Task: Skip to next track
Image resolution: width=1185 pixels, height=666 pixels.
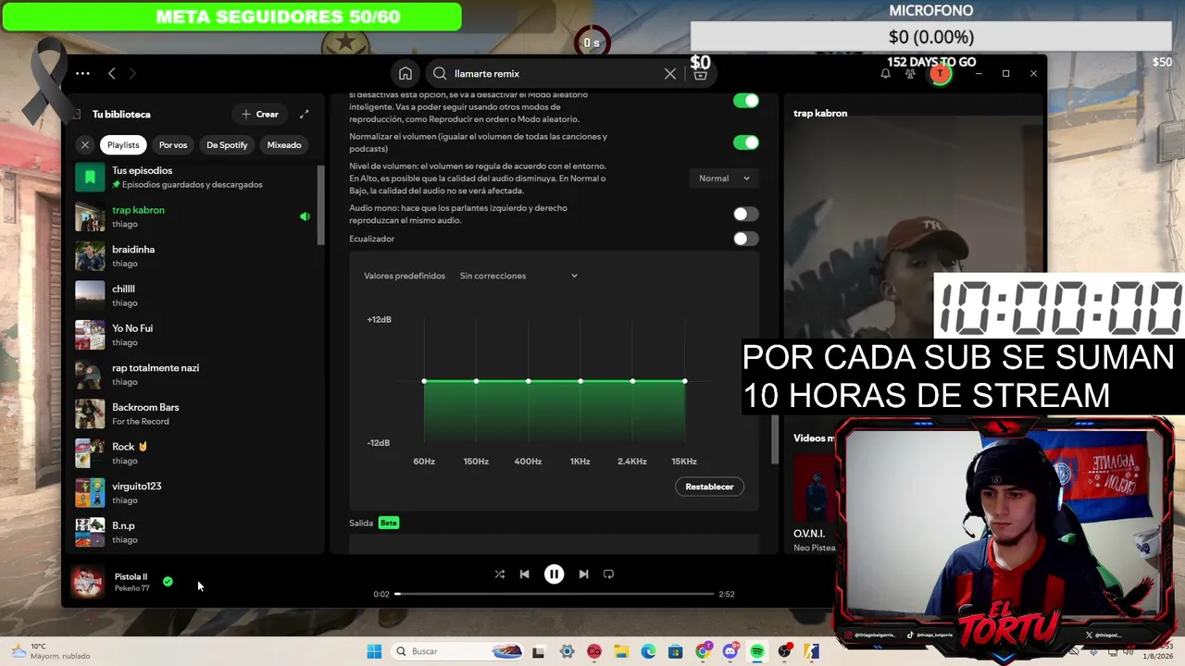Action: (583, 574)
